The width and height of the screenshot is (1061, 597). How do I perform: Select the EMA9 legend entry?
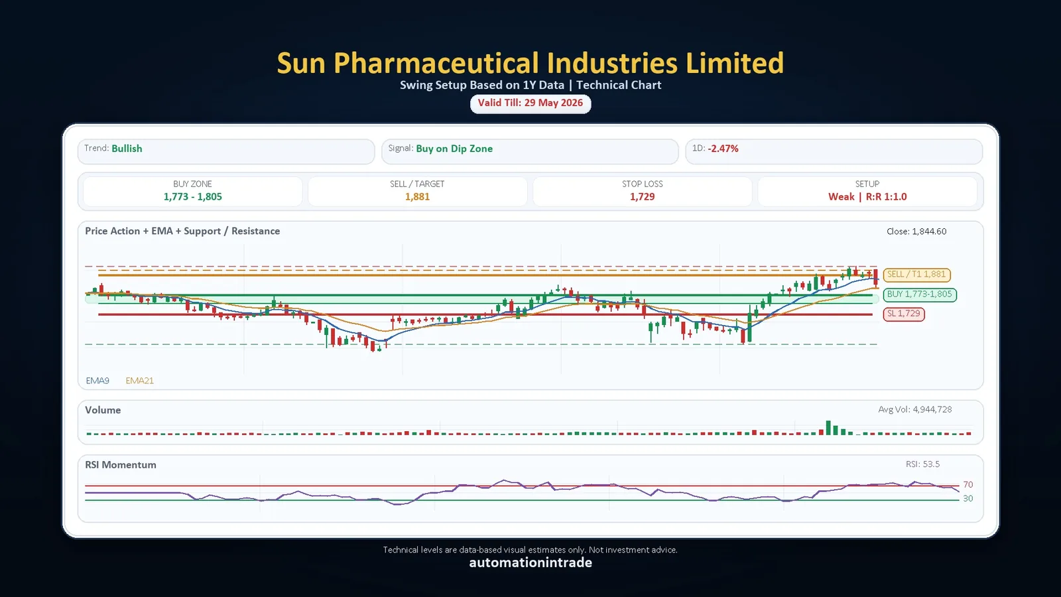click(x=97, y=381)
